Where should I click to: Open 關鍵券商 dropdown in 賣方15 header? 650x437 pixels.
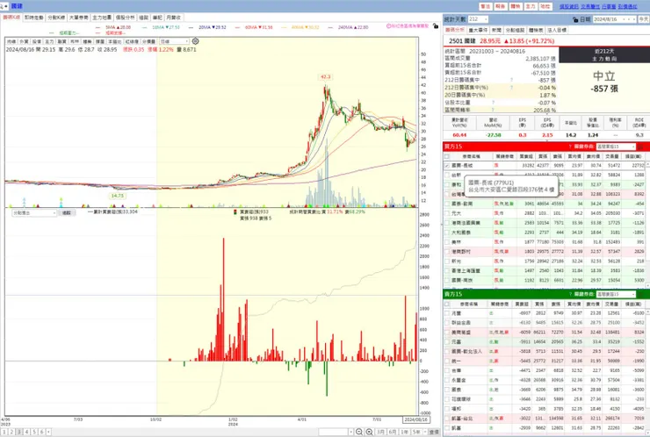tap(616, 294)
